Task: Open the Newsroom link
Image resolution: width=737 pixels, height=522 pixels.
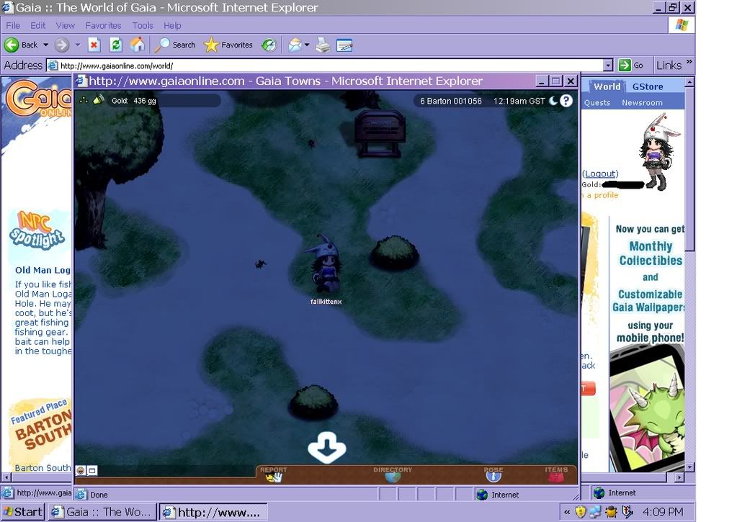Action: click(x=642, y=102)
